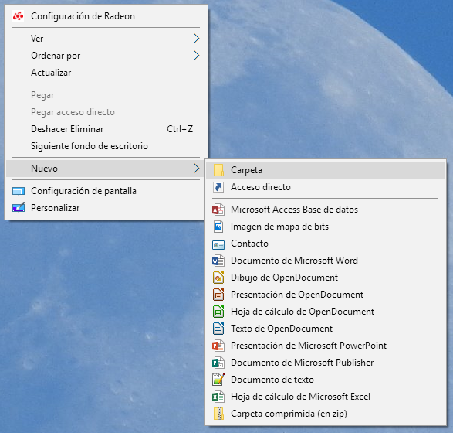Click the red Radeon settings icon
This screenshot has width=453, height=433.
click(18, 16)
